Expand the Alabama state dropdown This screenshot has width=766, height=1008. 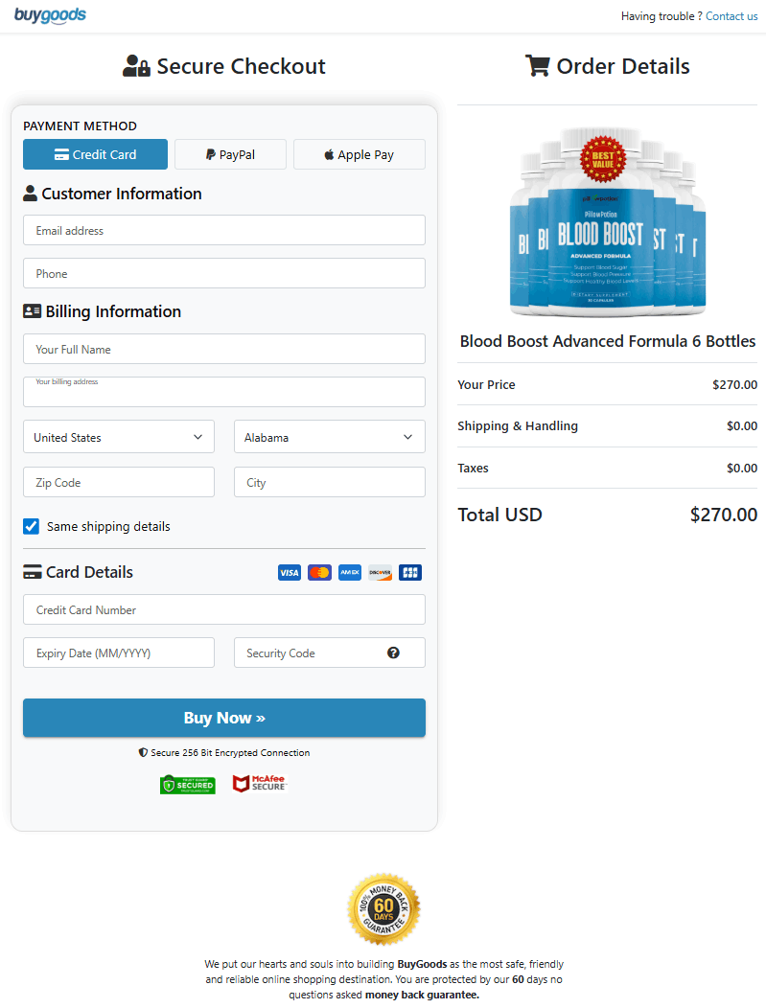329,437
